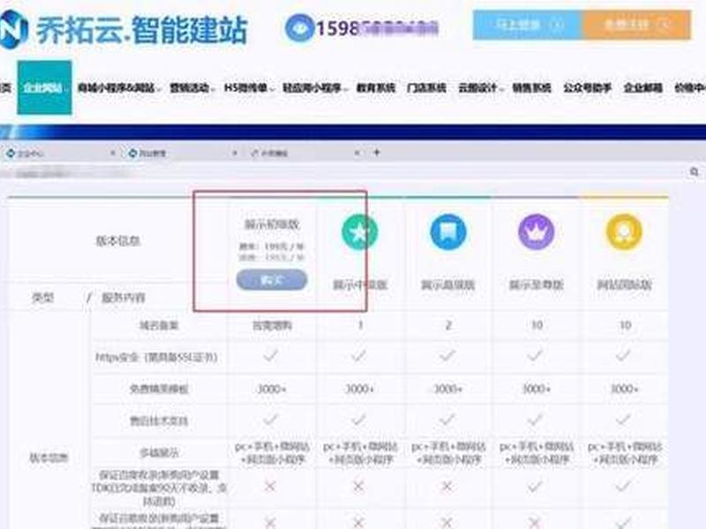Click the 售后技术支持 row label
Image resolution: width=706 pixels, height=529 pixels.
pyautogui.click(x=159, y=421)
